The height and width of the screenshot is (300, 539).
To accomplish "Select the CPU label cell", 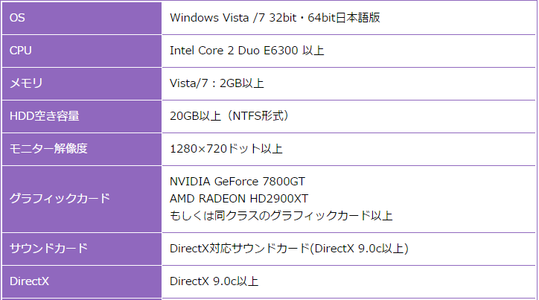I will 82,51.
